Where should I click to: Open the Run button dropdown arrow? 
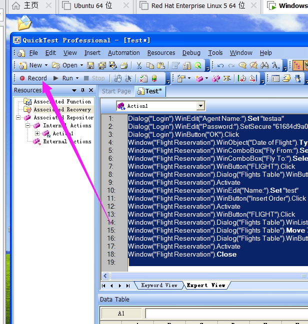(77, 78)
